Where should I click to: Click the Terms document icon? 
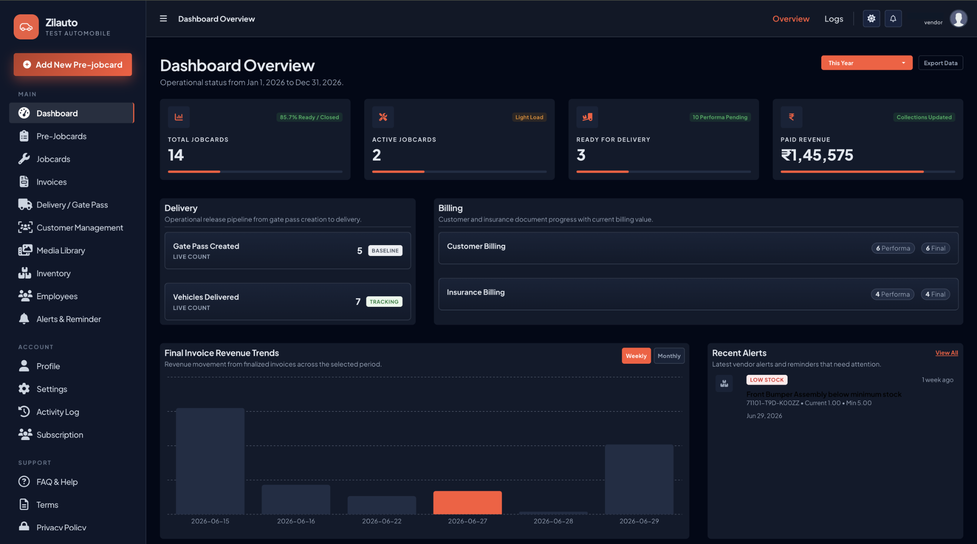tap(24, 504)
